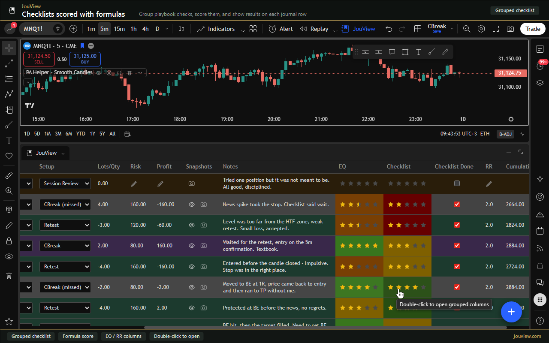Click the Trade button
The height and width of the screenshot is (343, 549).
click(x=533, y=29)
